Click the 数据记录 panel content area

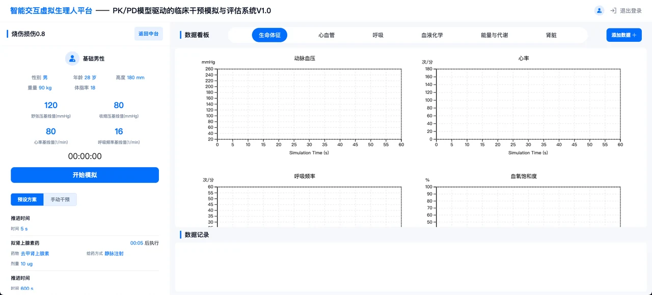coord(410,267)
